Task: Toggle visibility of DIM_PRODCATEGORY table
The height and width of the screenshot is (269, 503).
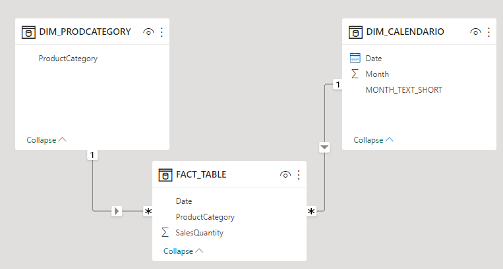Action: click(148, 32)
